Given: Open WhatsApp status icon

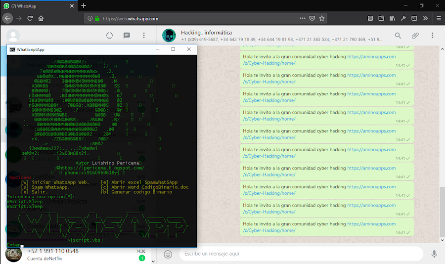Looking at the screenshot, I should coord(110,36).
